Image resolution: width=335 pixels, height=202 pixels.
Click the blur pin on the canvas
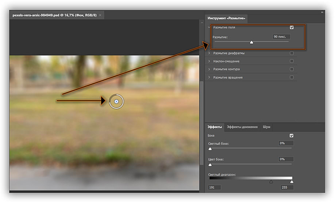pyautogui.click(x=116, y=102)
